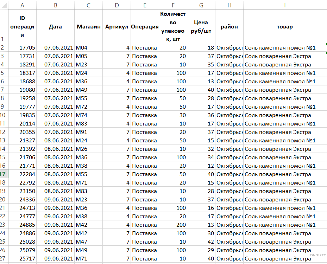This screenshot has width=327, height=264.
Task: Select the cell with quantity 200
Action: click(x=173, y=225)
